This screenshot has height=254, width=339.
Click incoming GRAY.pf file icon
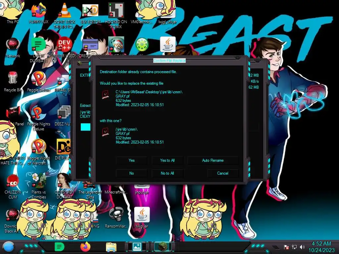click(105, 132)
